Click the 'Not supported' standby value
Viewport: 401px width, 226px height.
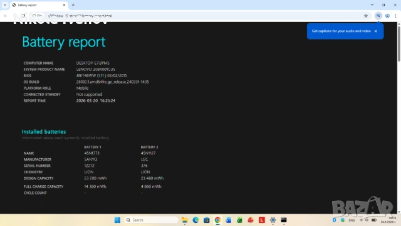point(89,95)
